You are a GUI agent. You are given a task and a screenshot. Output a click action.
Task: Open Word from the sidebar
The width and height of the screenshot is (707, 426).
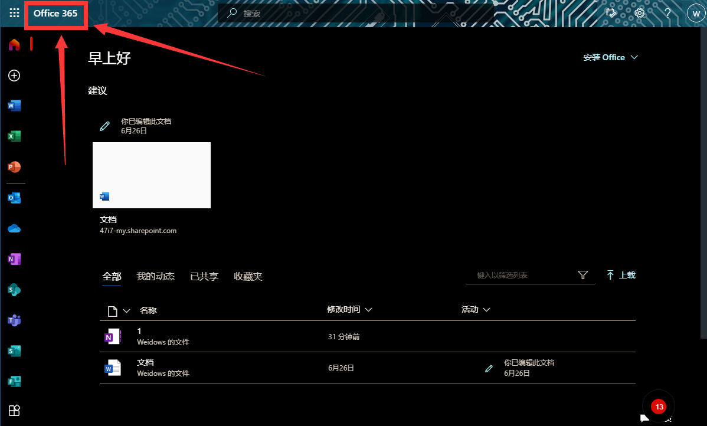point(14,106)
